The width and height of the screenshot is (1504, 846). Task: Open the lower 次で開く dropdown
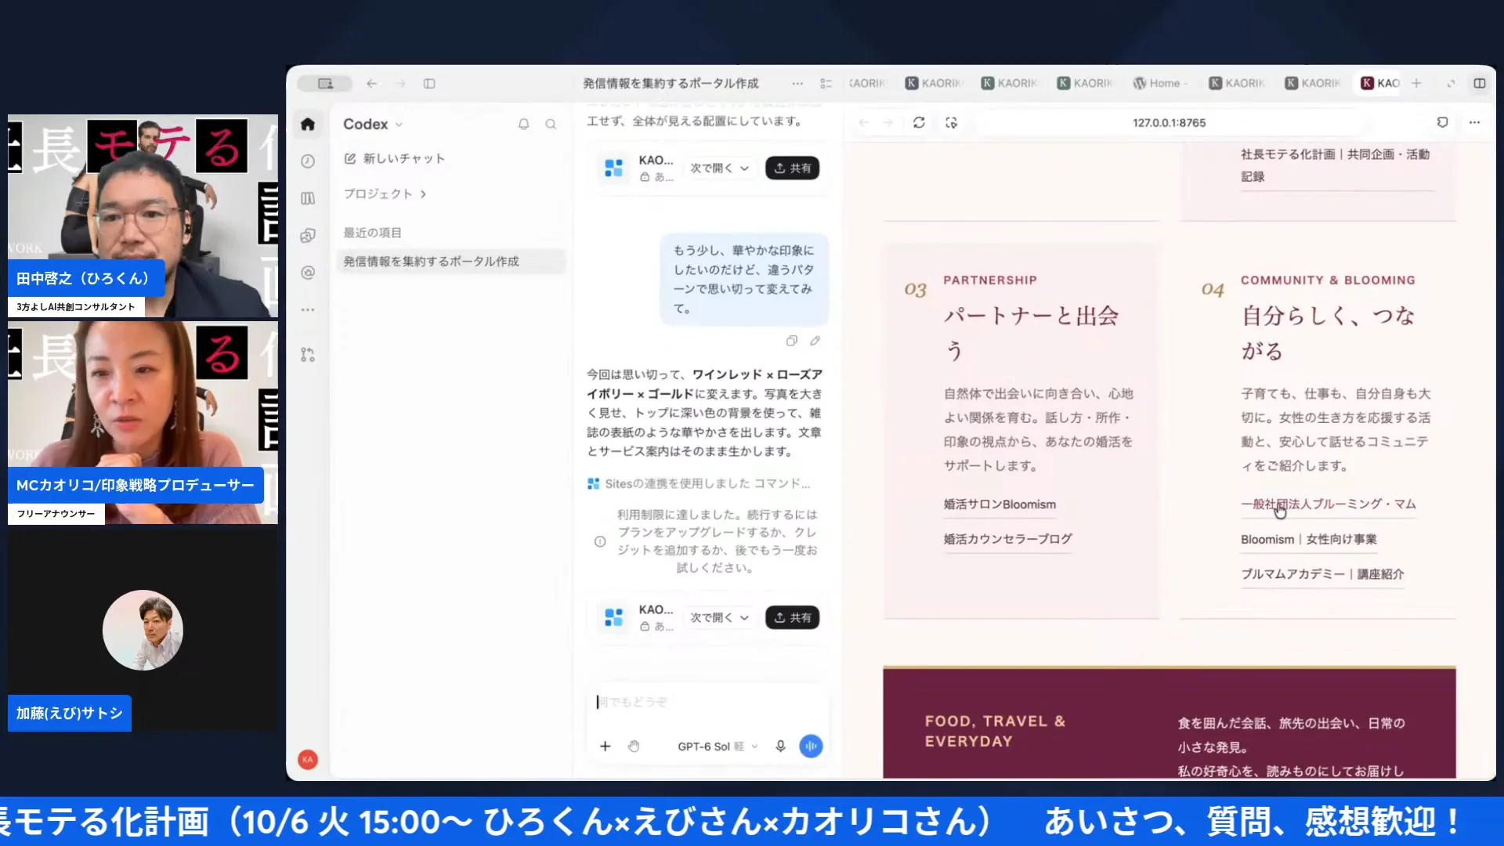coord(719,618)
